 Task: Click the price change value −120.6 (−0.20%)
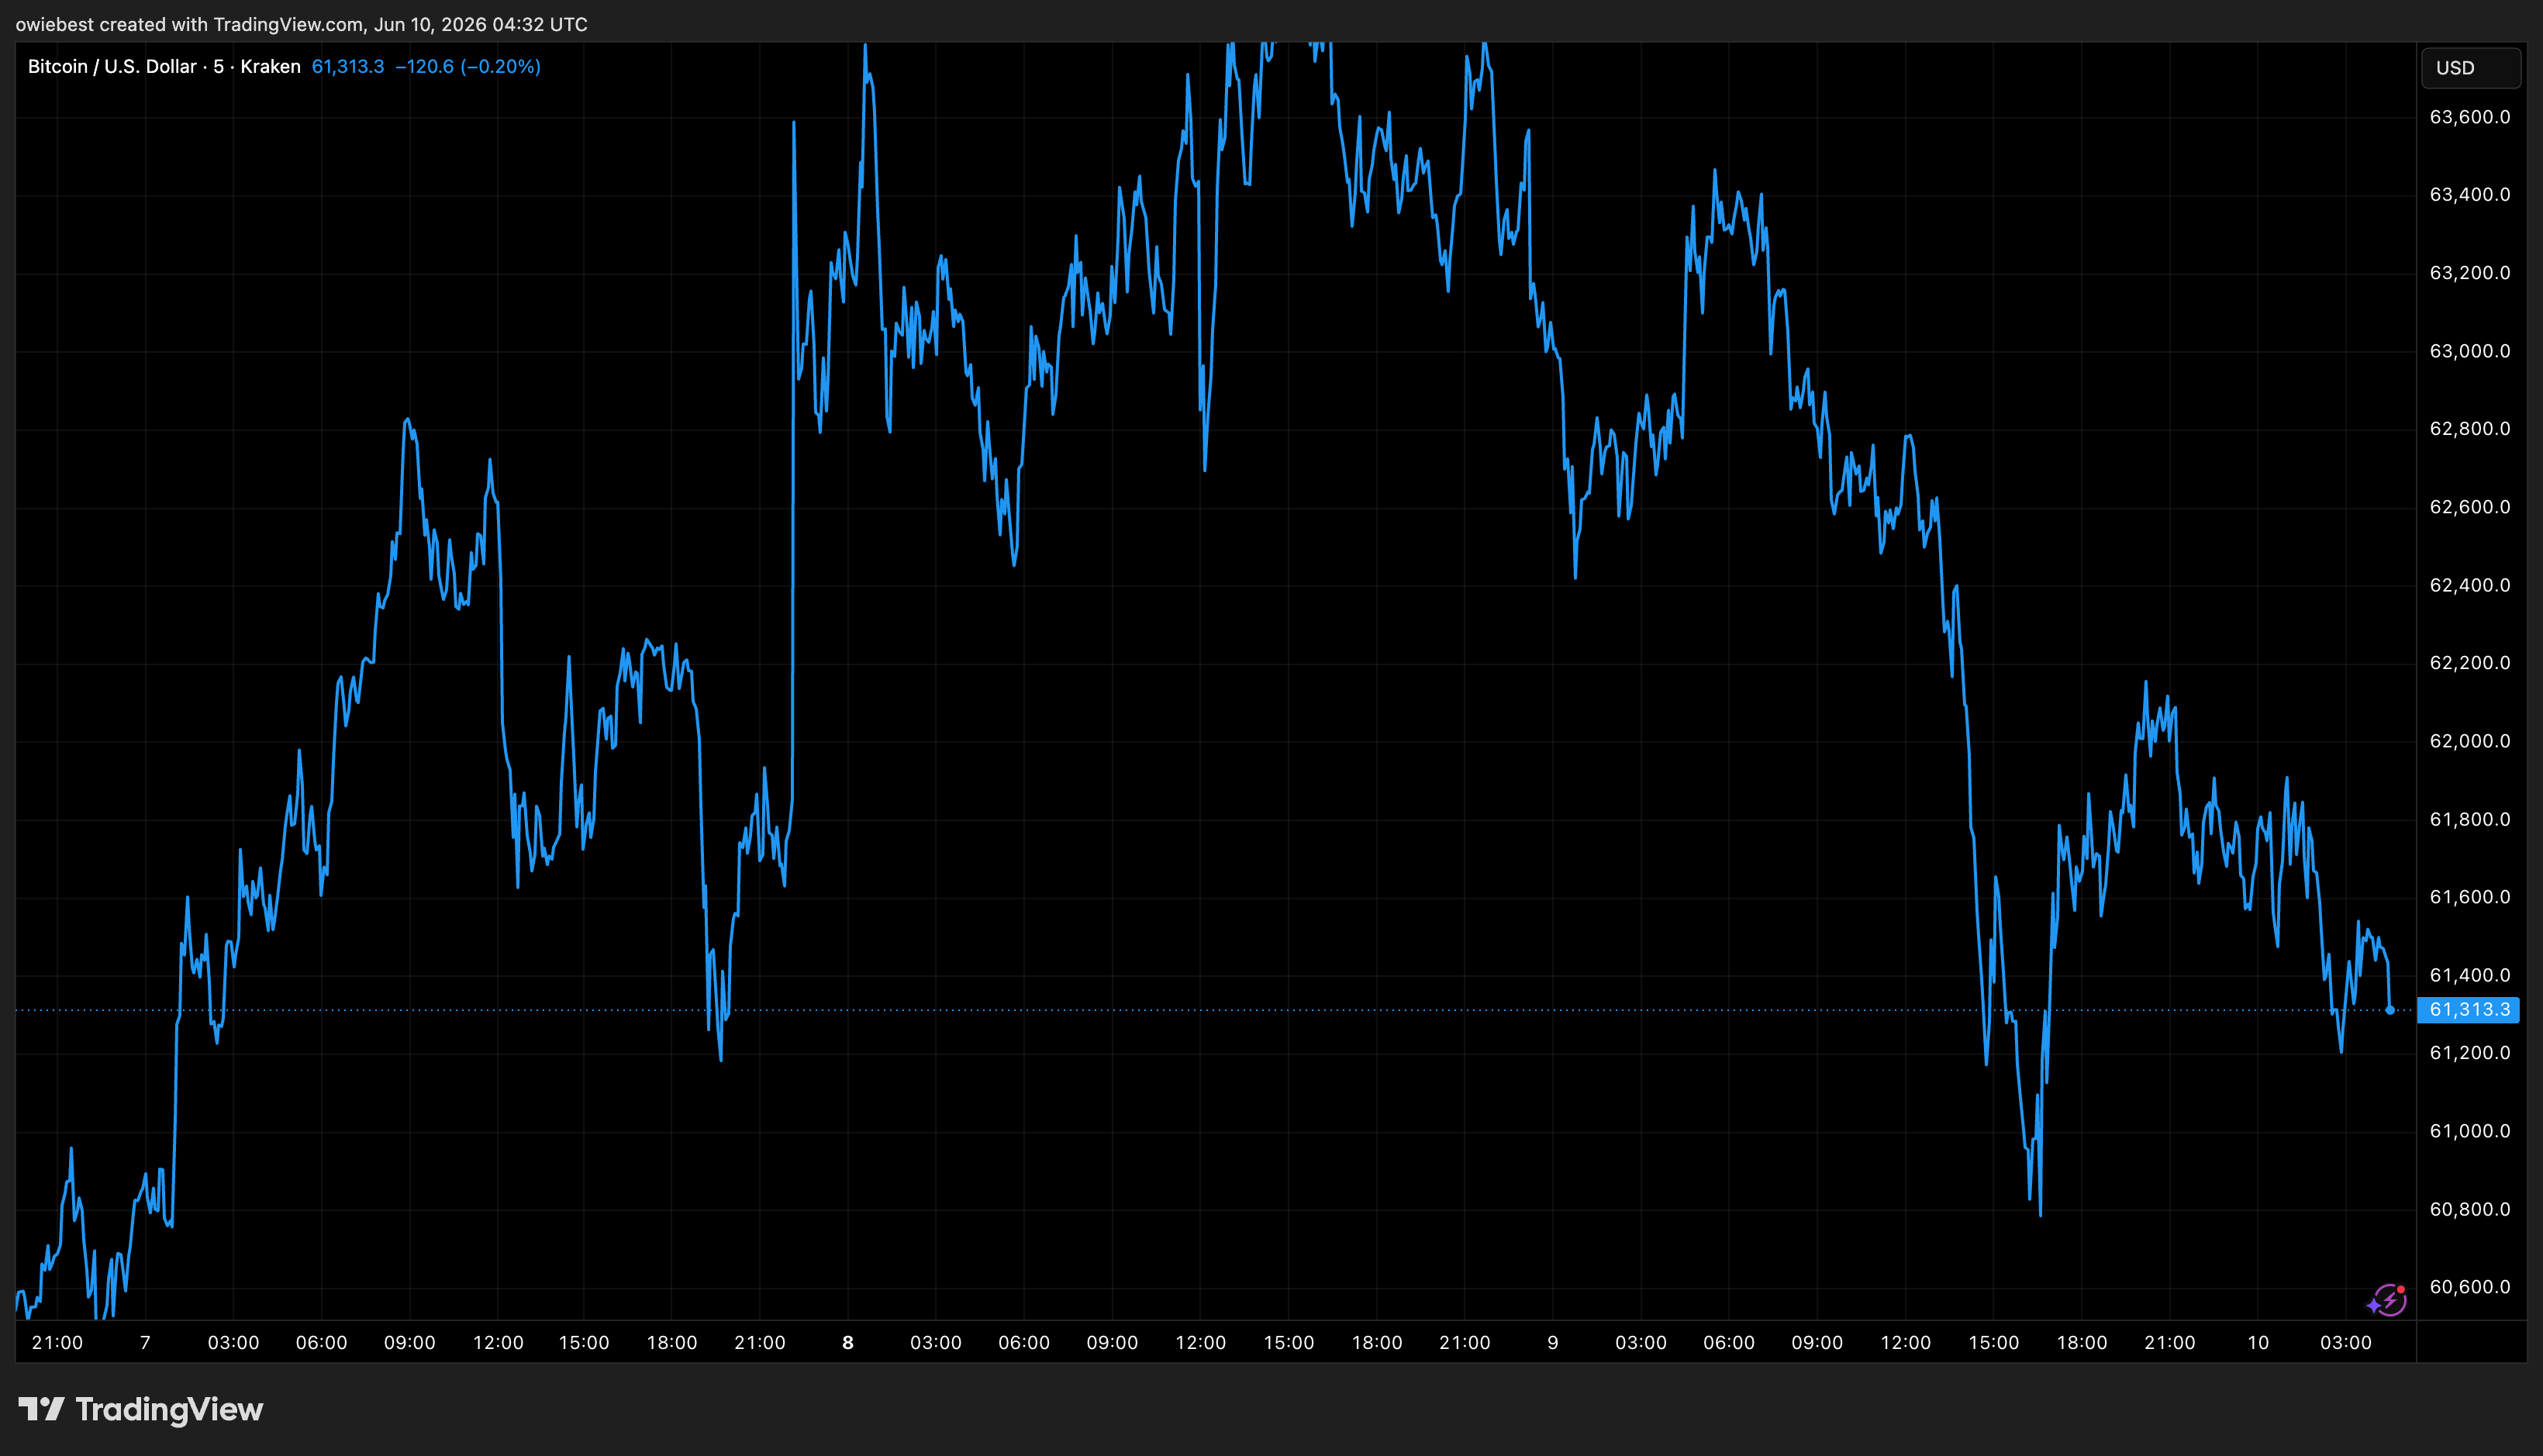468,66
